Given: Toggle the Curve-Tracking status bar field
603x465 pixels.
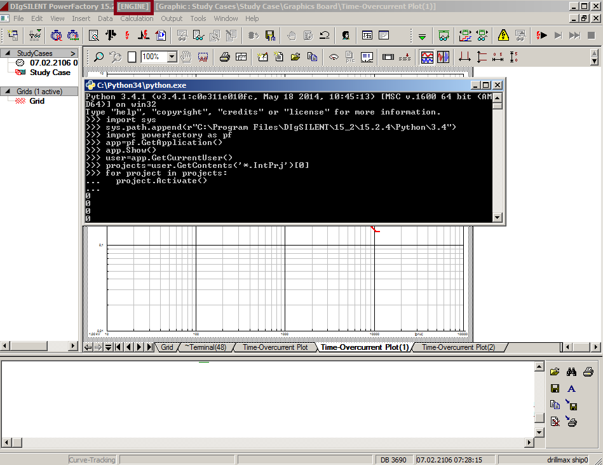Looking at the screenshot, I should pyautogui.click(x=92, y=459).
